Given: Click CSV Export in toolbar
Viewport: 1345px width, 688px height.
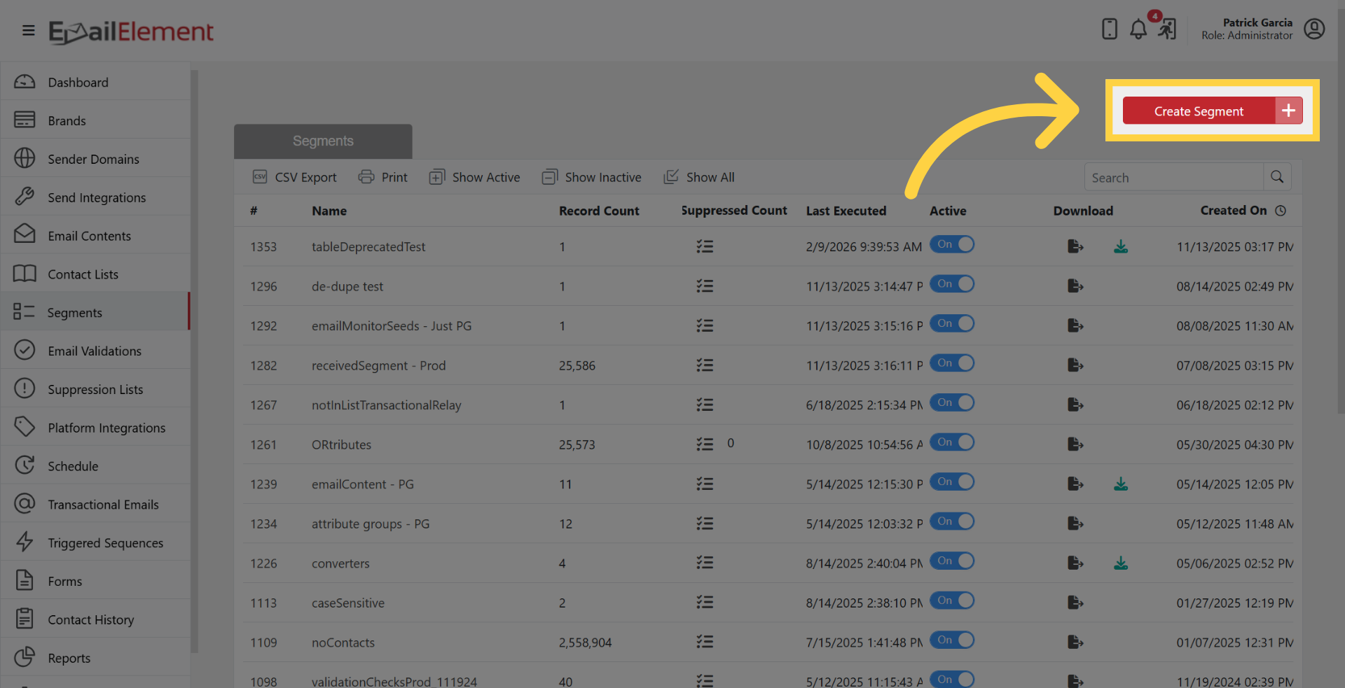Looking at the screenshot, I should click(294, 177).
